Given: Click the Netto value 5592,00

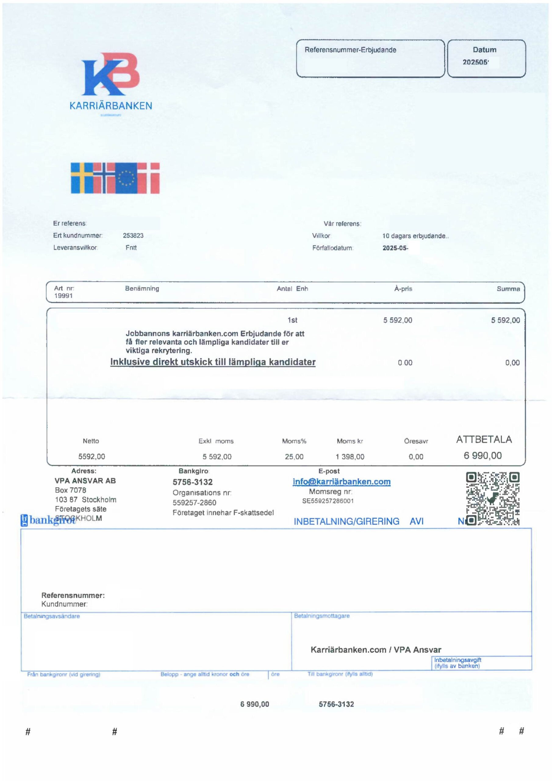Looking at the screenshot, I should (92, 456).
